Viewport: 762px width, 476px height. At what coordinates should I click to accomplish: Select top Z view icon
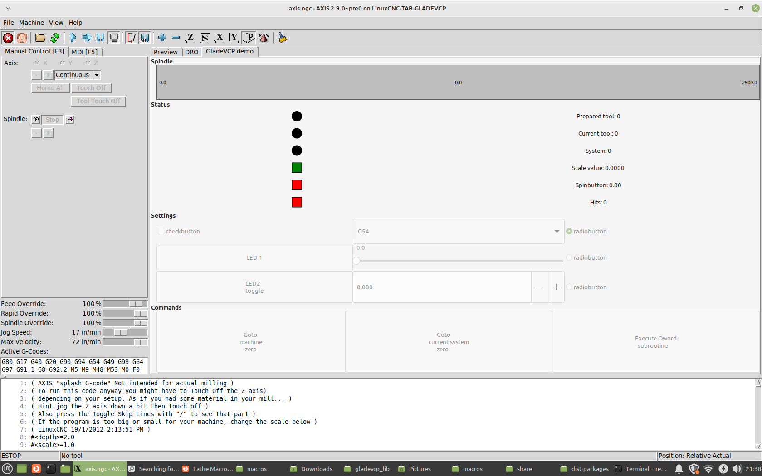190,38
